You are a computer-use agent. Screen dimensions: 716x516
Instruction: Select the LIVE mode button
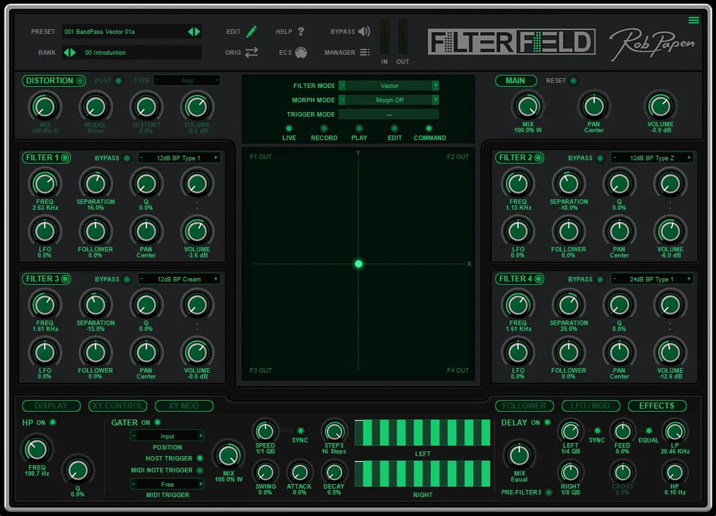(288, 128)
